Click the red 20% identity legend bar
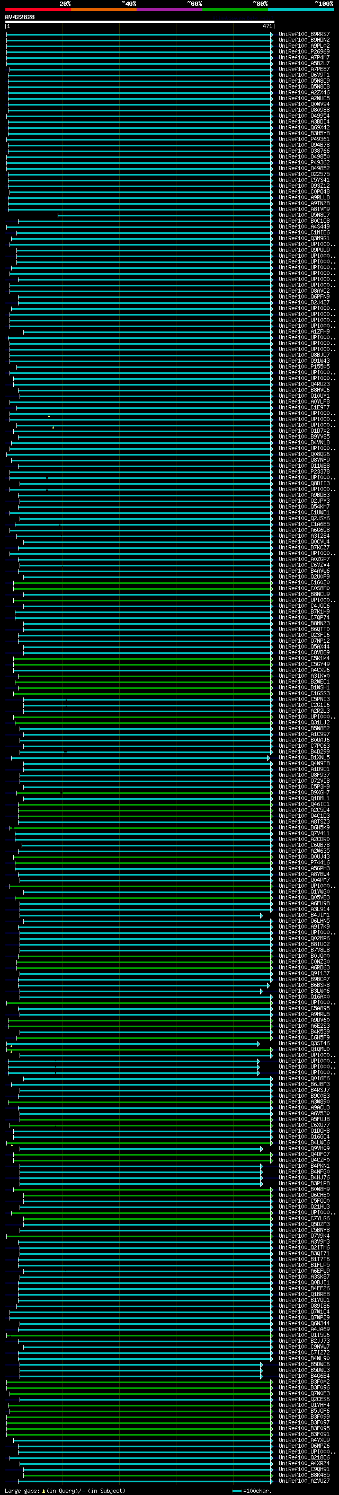Viewport: 339px width, 1495px height. (x=38, y=10)
